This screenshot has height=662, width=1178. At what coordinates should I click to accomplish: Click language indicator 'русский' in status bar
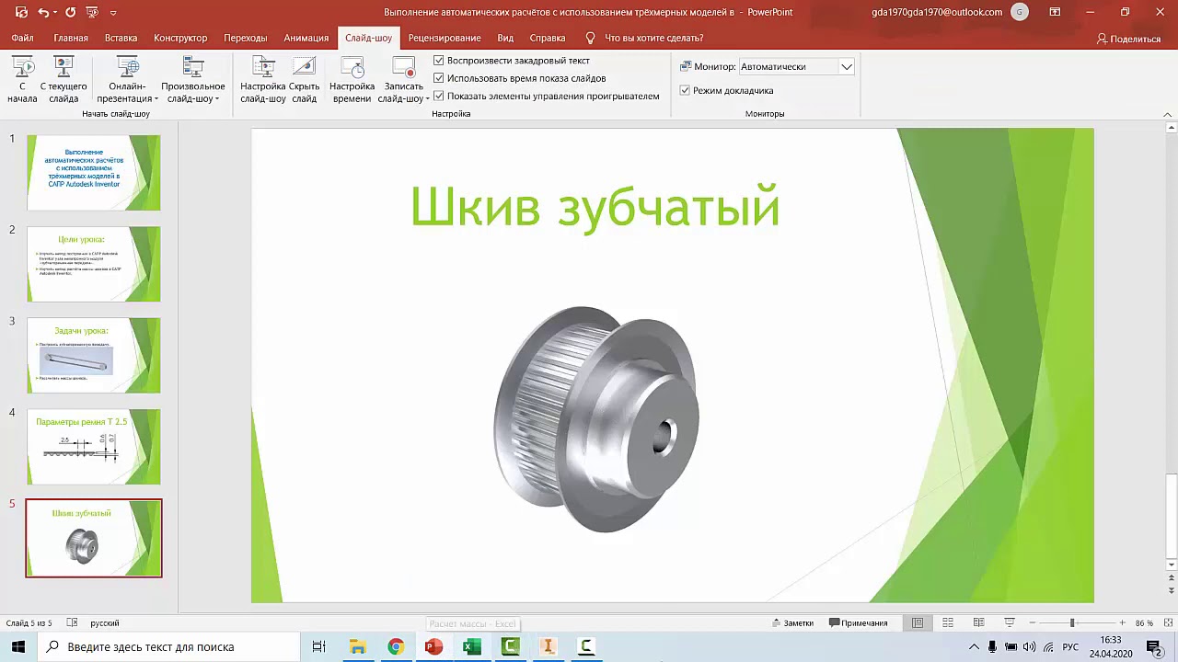[x=105, y=622]
